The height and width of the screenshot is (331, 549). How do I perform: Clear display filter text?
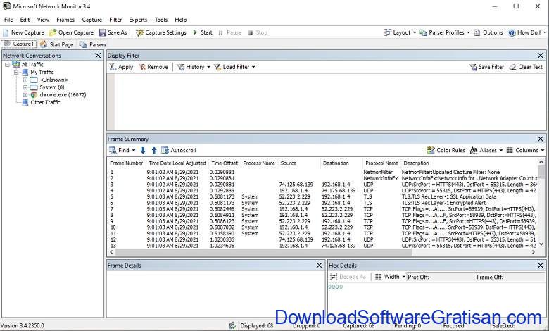coord(526,67)
